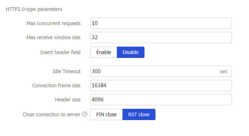Click the 'Max concurrent requests' label
The image size is (249, 136).
click(x=53, y=23)
